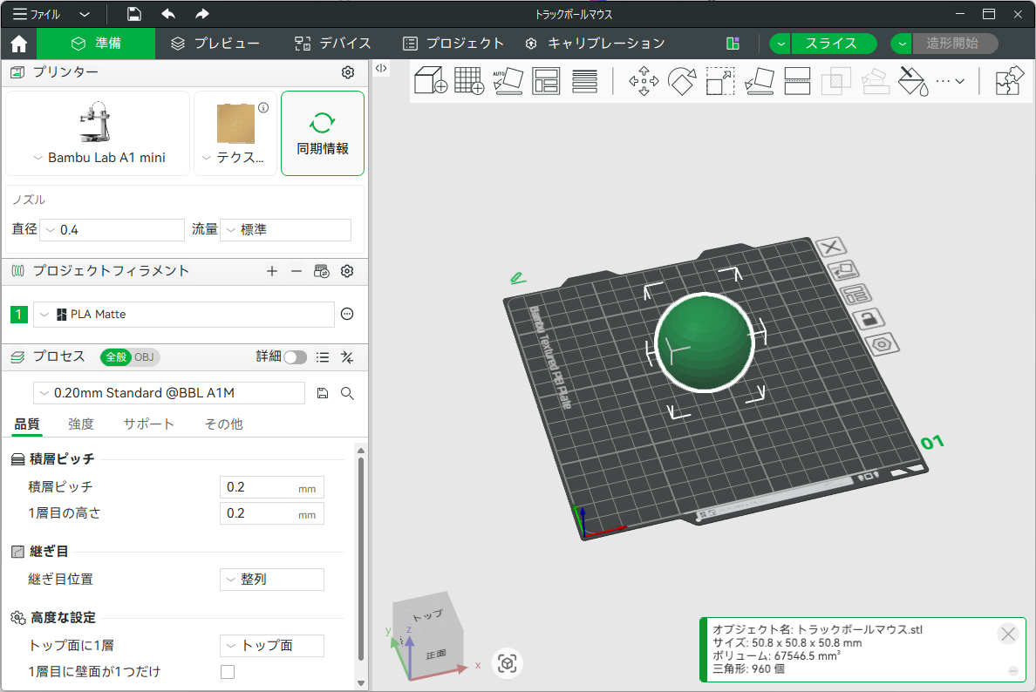
Task: Toggle the 詳細 advanced switch
Action: coord(296,357)
